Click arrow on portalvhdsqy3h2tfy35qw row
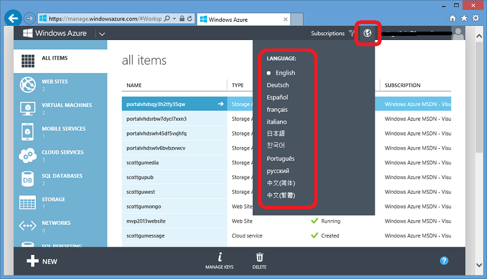 [x=221, y=104]
